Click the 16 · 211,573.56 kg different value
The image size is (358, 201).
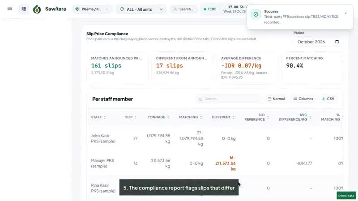(226, 163)
